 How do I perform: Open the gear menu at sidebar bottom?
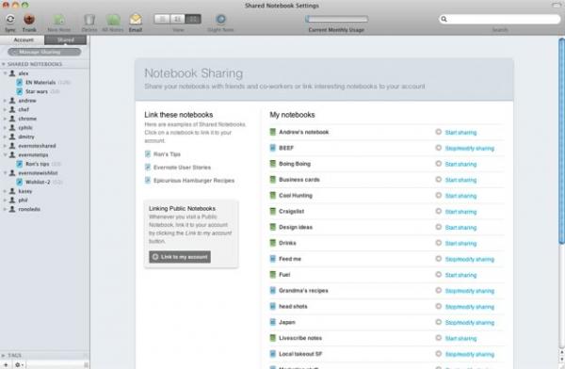click(x=19, y=365)
